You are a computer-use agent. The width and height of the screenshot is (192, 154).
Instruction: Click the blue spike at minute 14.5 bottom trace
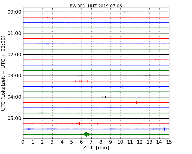point(164,129)
